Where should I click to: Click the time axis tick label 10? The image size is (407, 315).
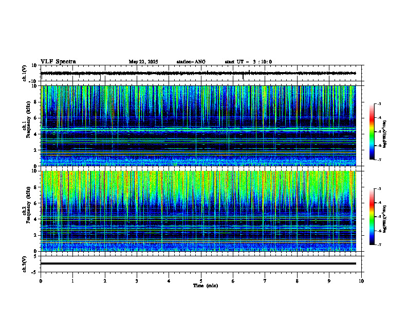361,281
